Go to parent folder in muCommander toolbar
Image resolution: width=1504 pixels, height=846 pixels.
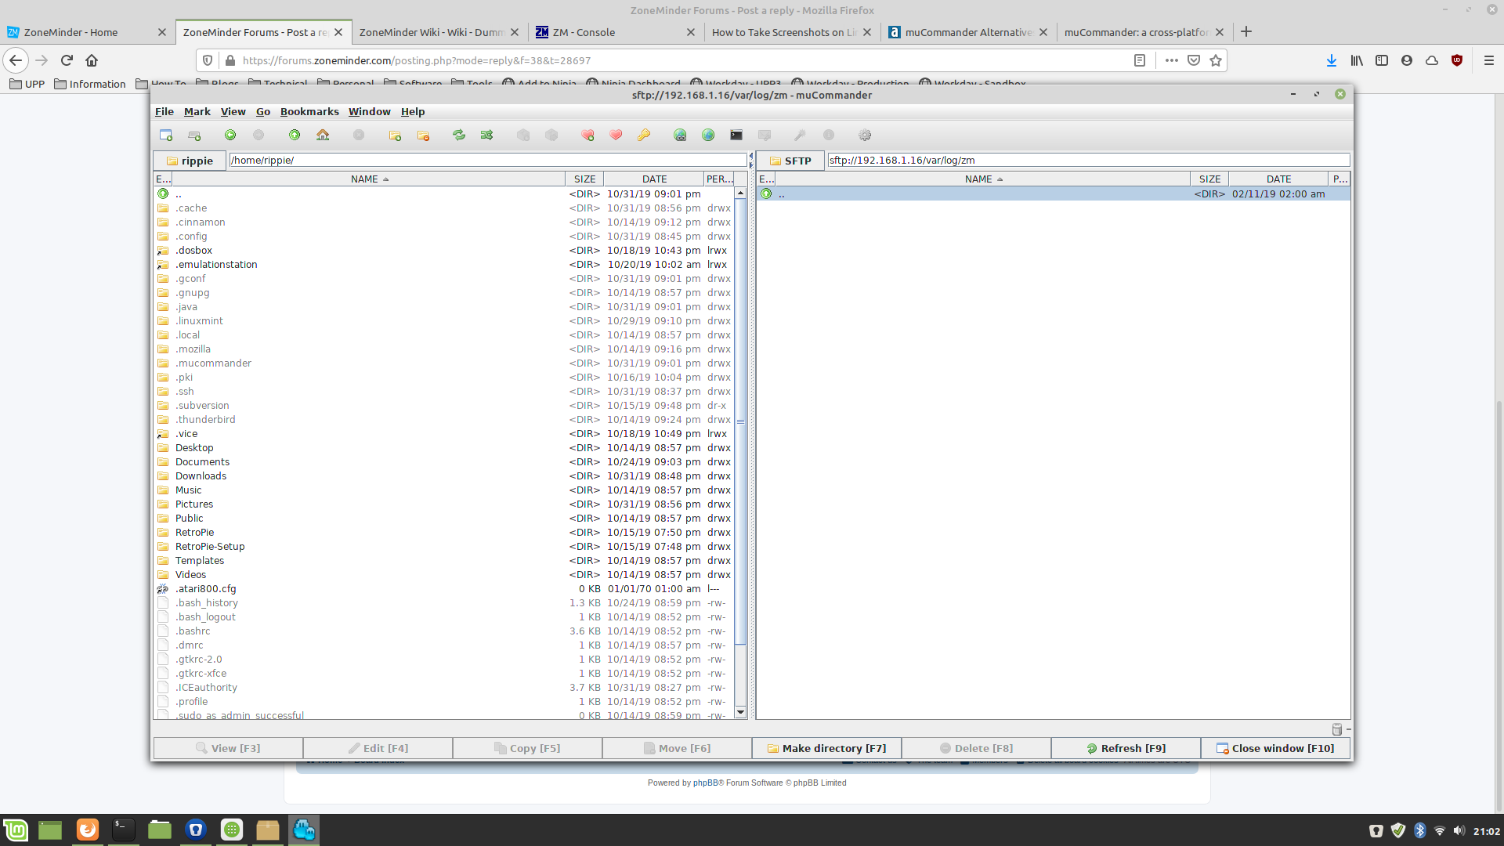pos(295,135)
